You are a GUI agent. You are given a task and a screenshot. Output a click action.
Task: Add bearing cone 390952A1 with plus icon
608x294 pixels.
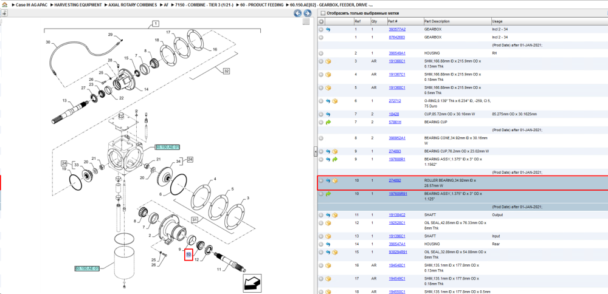321,138
